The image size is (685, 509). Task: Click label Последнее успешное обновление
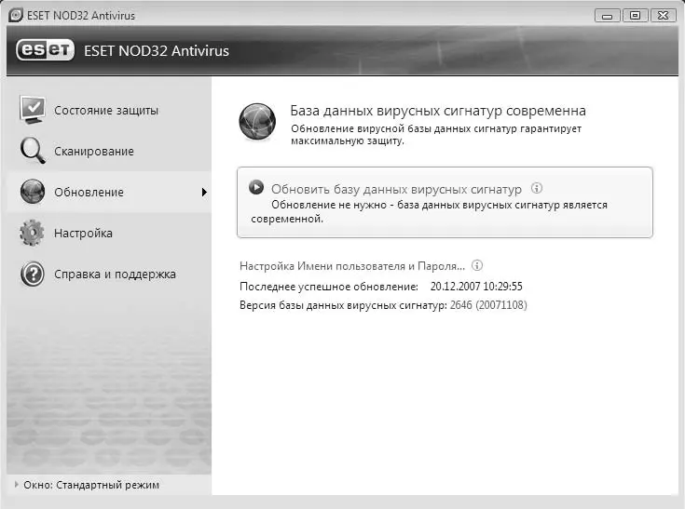tap(328, 287)
